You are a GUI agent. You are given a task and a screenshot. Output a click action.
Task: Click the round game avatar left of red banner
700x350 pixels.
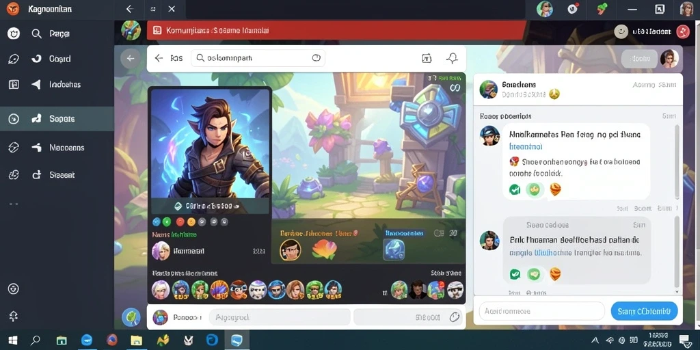tap(131, 30)
